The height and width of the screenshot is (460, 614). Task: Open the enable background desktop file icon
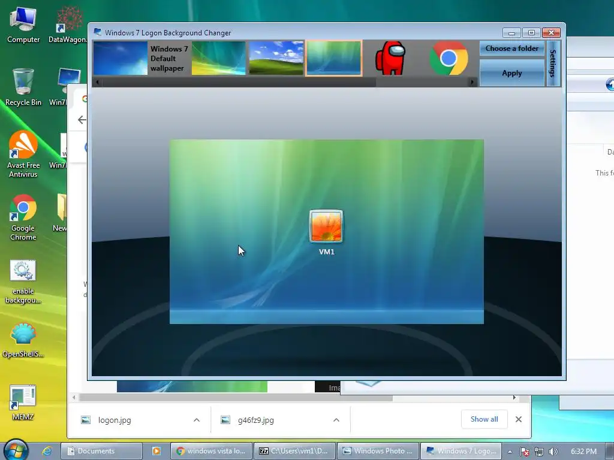click(23, 282)
